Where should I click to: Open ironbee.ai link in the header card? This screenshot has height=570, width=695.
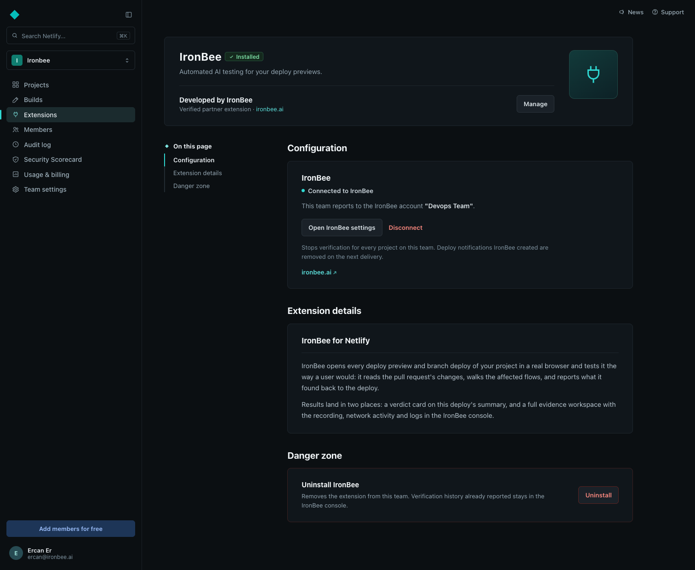coord(269,109)
